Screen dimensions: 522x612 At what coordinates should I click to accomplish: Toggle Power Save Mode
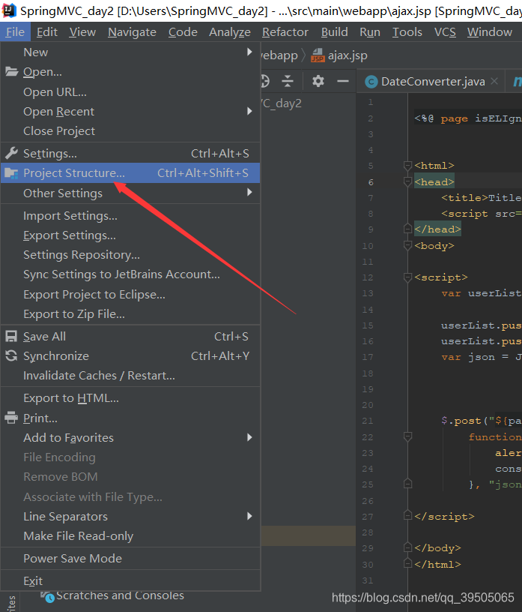(x=130, y=559)
